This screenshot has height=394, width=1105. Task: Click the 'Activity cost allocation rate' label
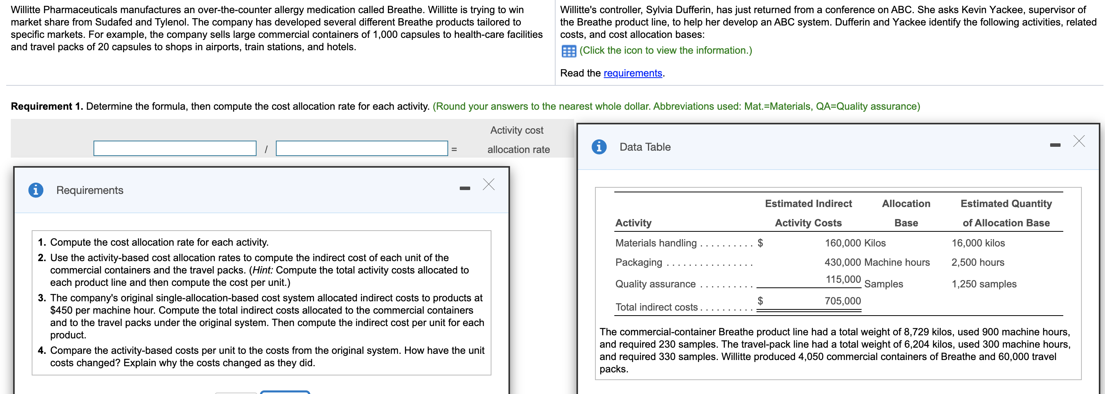(518, 140)
